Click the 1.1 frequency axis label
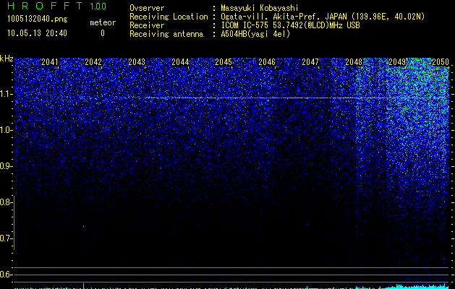 pos(5,94)
